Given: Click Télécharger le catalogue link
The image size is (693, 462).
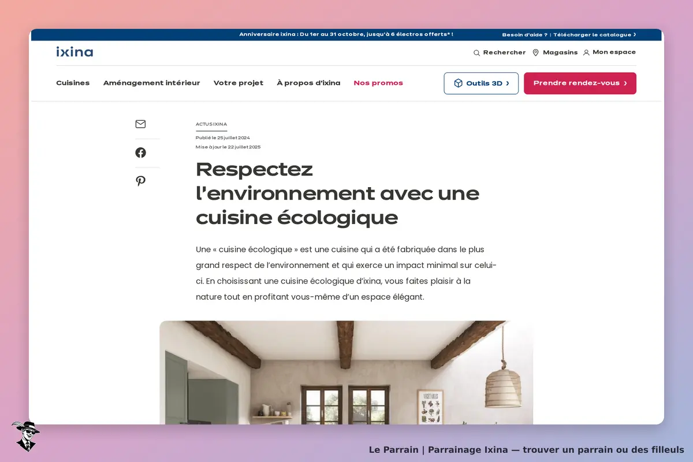Looking at the screenshot, I should 592,35.
